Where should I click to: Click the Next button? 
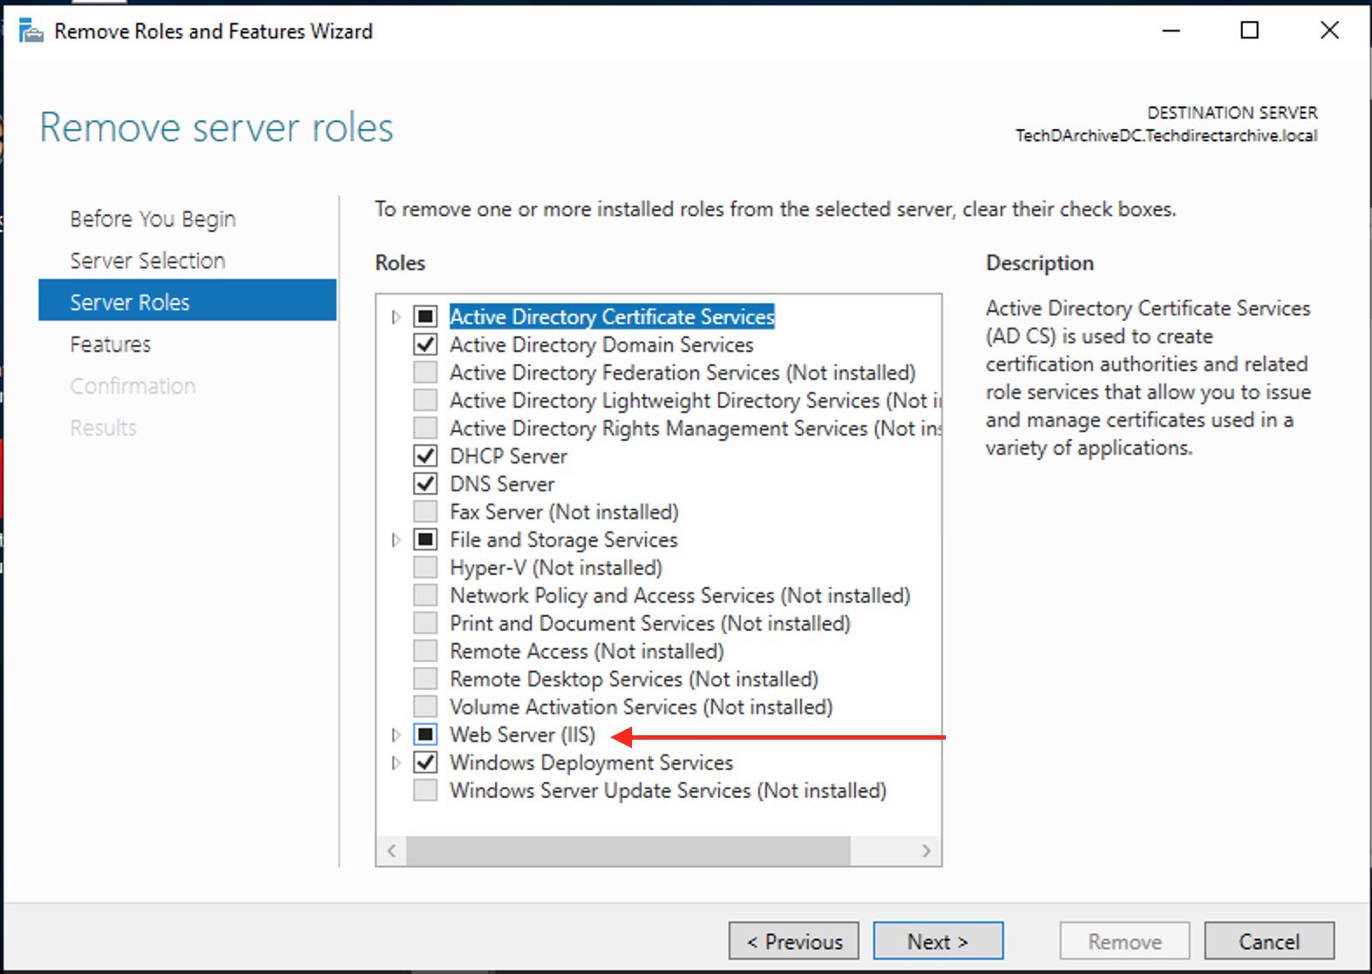[x=938, y=941]
